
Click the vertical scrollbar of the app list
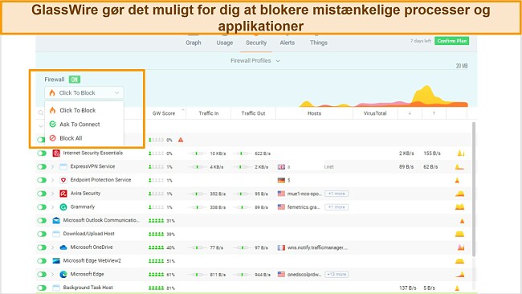[474, 189]
